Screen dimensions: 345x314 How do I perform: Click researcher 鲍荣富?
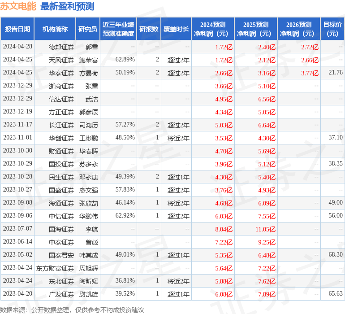coord(88,60)
